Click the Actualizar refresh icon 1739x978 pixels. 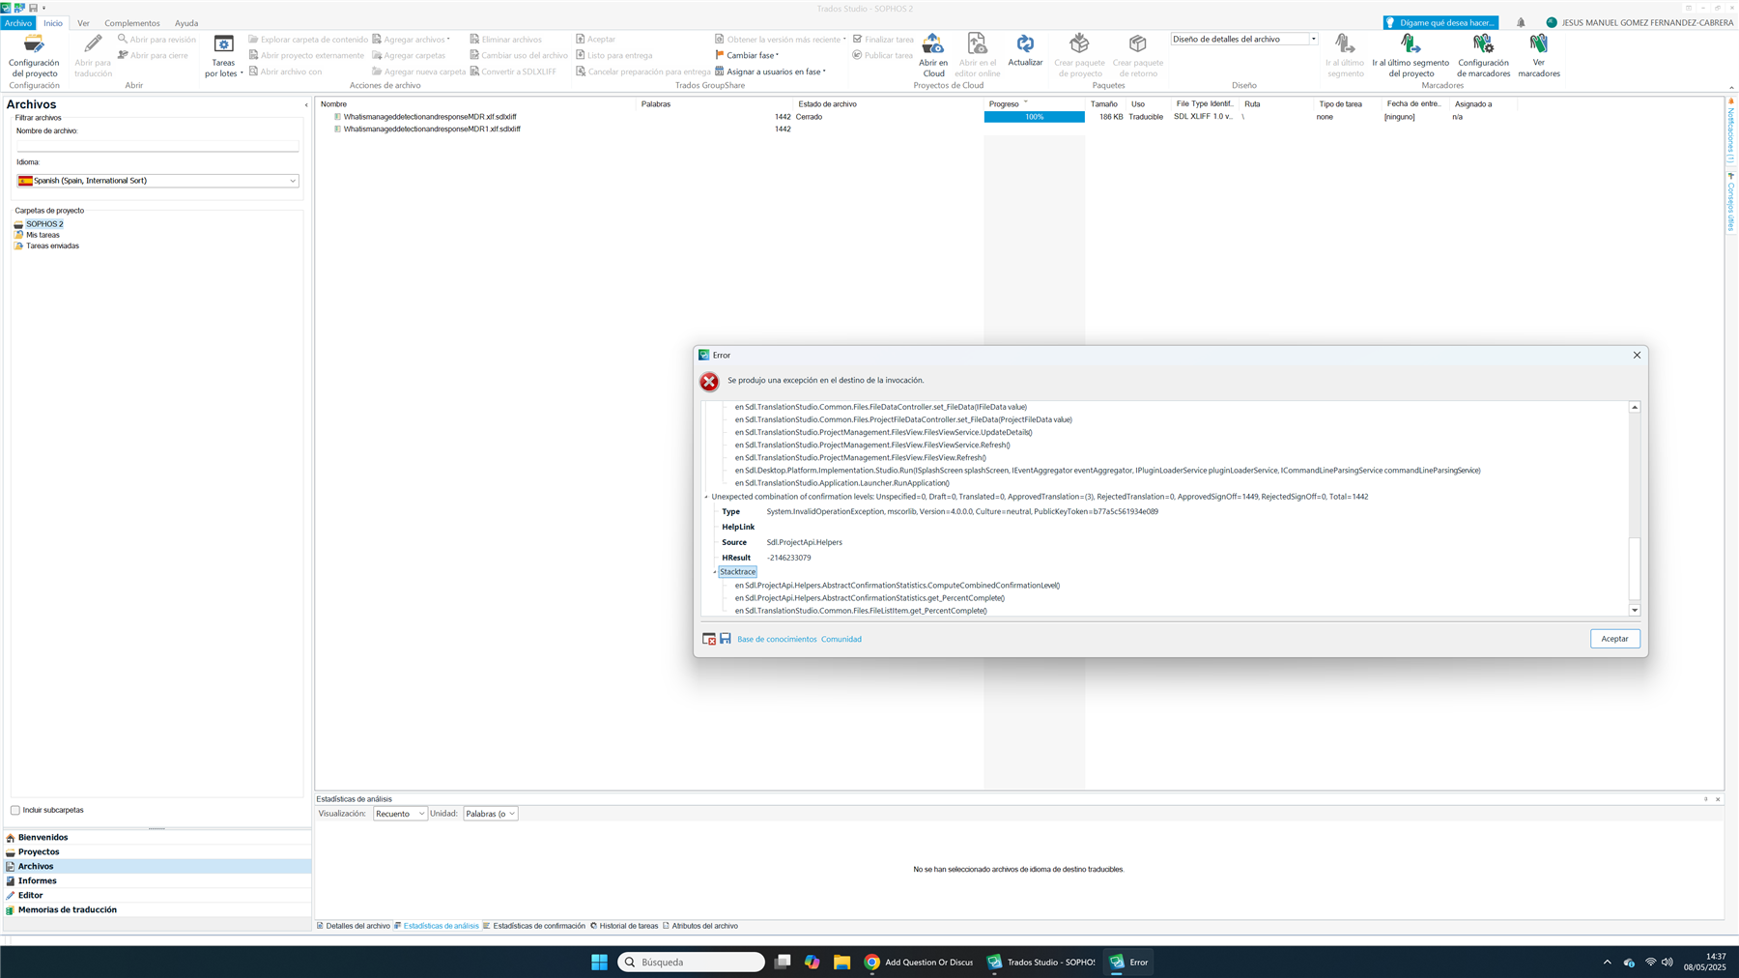[1024, 55]
